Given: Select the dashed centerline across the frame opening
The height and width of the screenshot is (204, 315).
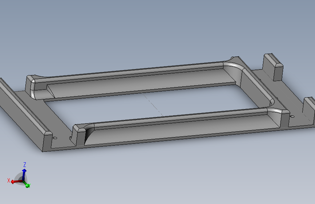Looking at the screenshot, I should (153, 105).
